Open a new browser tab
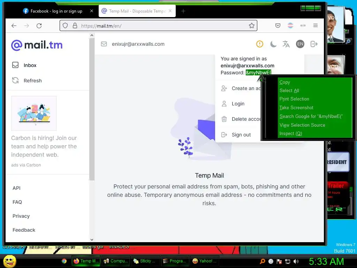This screenshot has width=357, height=268. point(183,11)
